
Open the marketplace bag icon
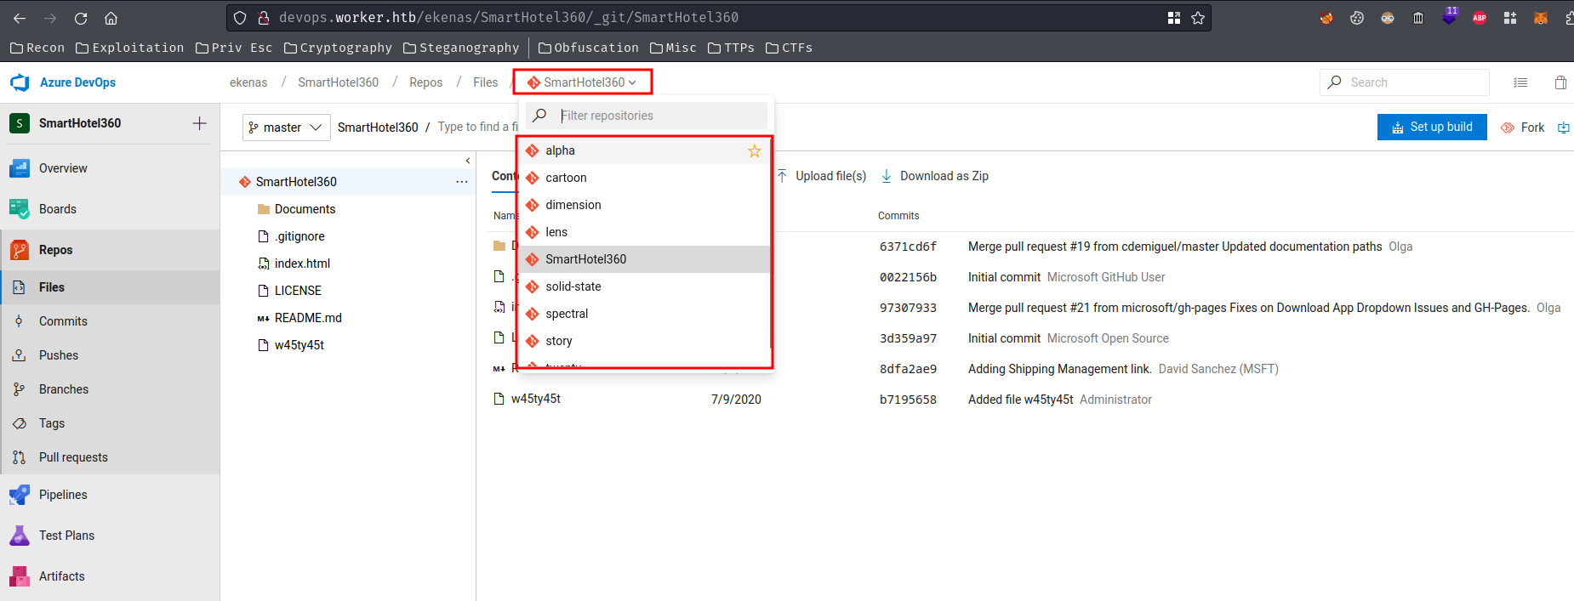click(1560, 82)
